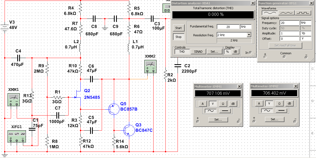Open Frequency kHz unit selector in Function generator

point(305,23)
